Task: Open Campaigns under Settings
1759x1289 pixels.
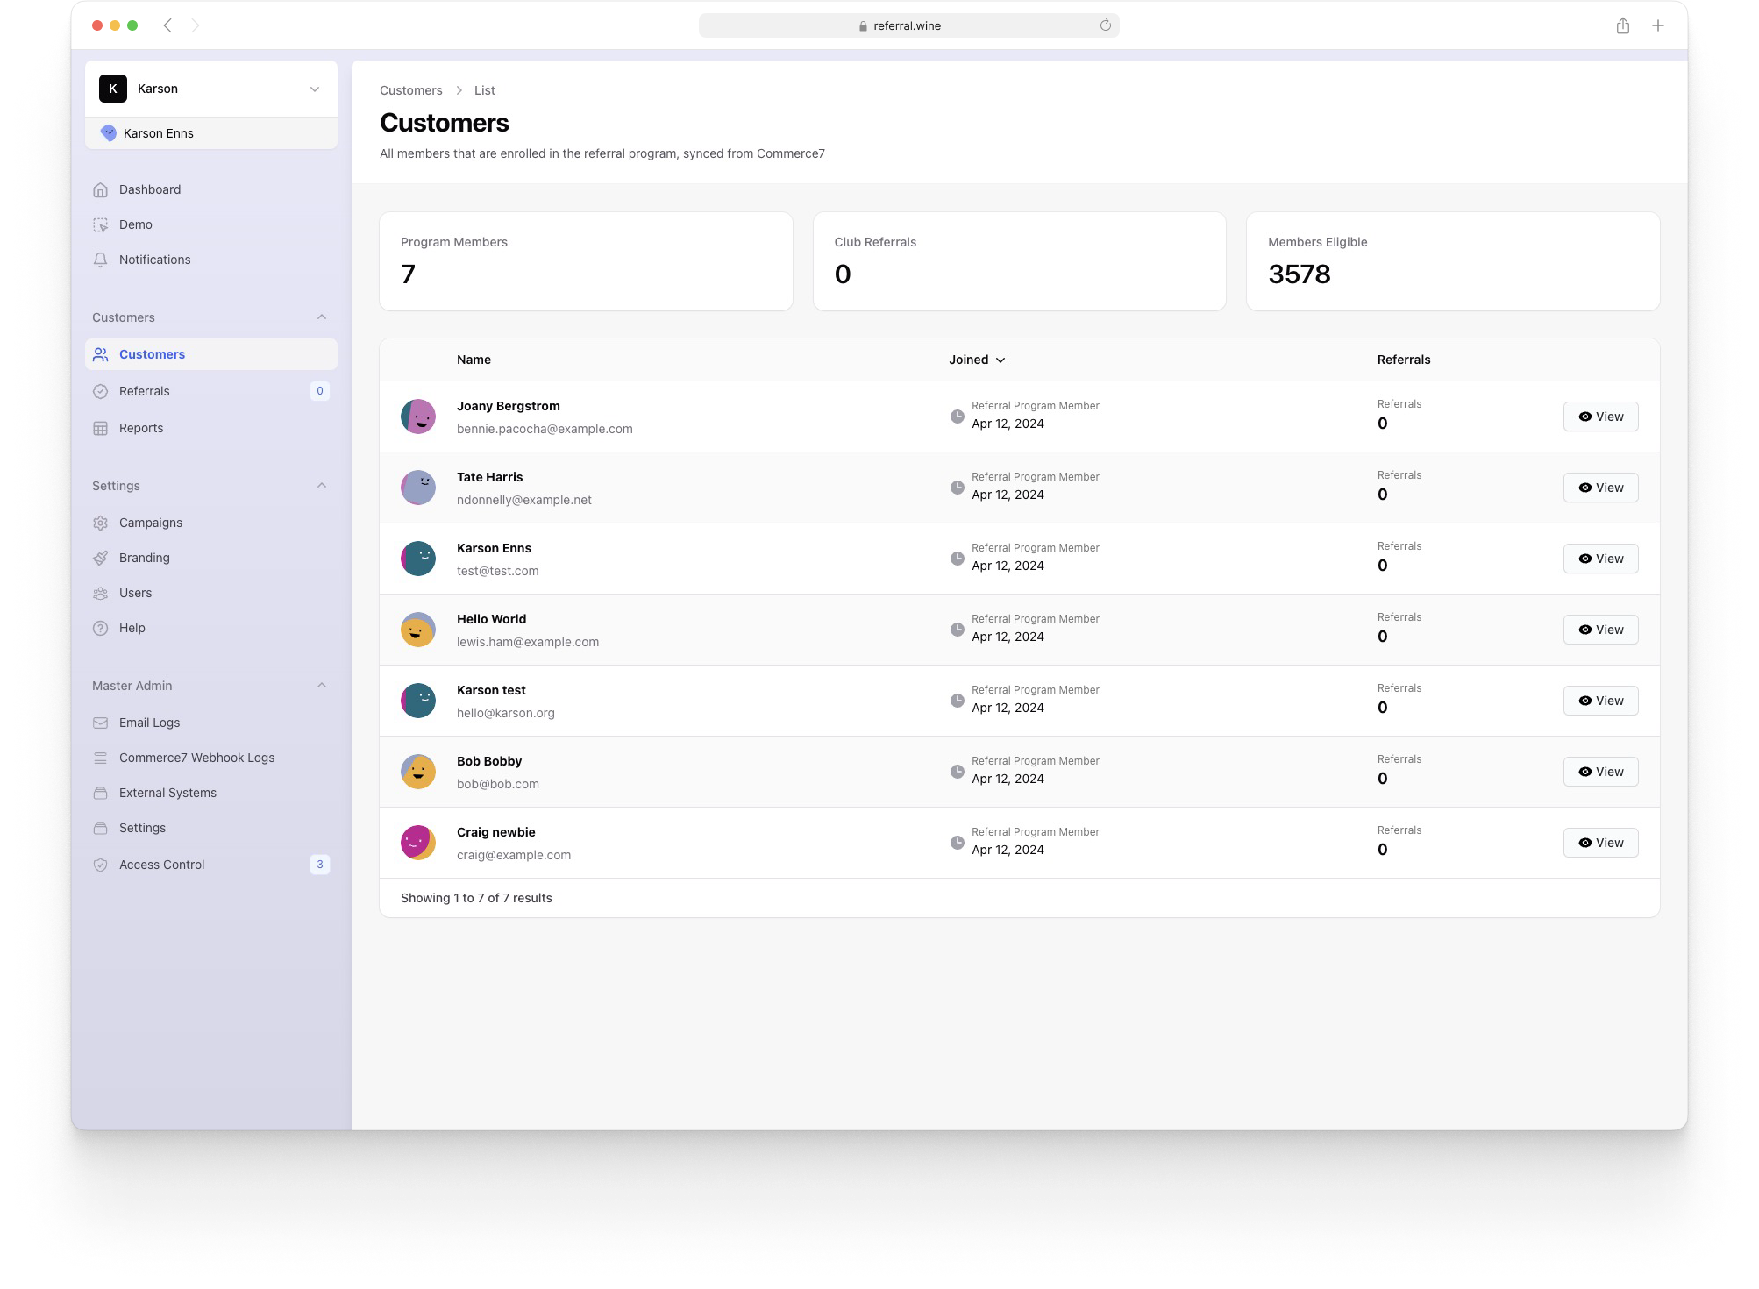Action: [x=150, y=522]
